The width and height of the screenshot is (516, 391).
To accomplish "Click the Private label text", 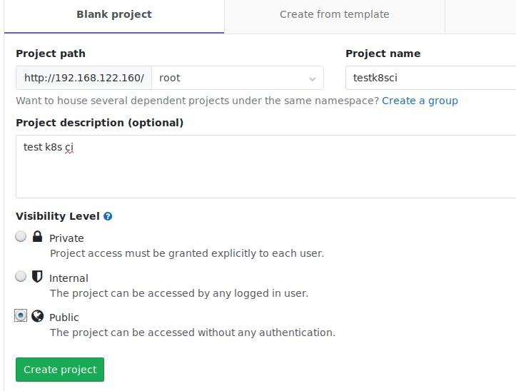I will click(66, 238).
